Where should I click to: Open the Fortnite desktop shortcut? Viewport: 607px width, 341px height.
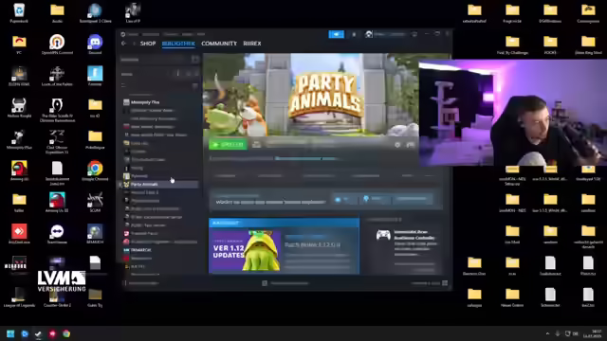pyautogui.click(x=95, y=76)
